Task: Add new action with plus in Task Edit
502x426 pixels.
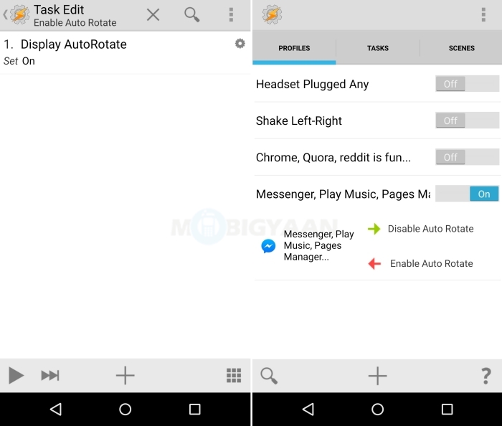Action: click(x=126, y=375)
